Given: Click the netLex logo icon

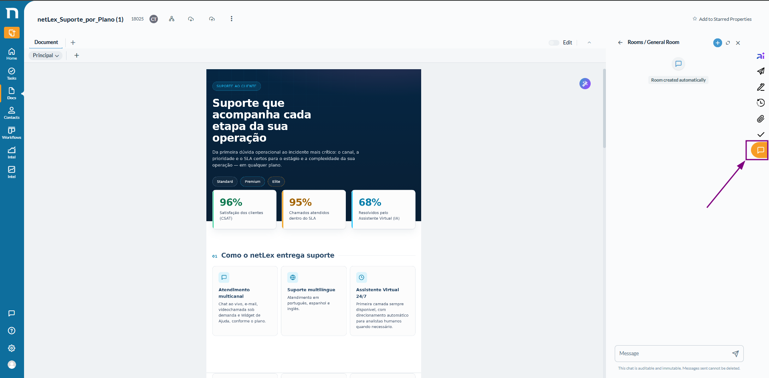Looking at the screenshot, I should pyautogui.click(x=12, y=13).
